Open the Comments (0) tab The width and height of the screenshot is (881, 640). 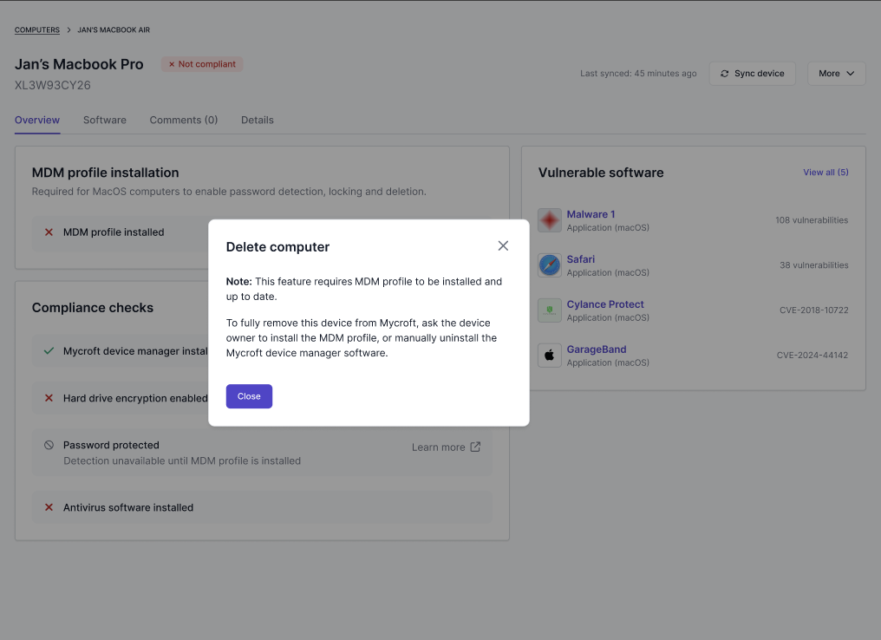pyautogui.click(x=184, y=121)
